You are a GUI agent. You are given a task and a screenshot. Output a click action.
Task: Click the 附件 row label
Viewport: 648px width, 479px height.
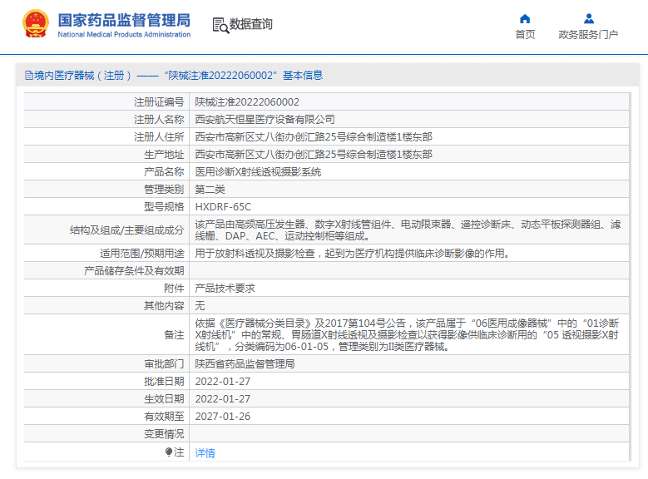(x=174, y=288)
